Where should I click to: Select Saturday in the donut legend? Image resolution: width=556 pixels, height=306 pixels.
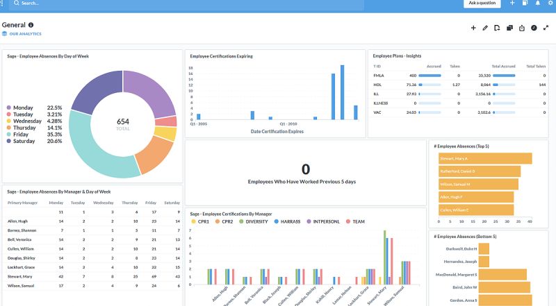(x=21, y=141)
